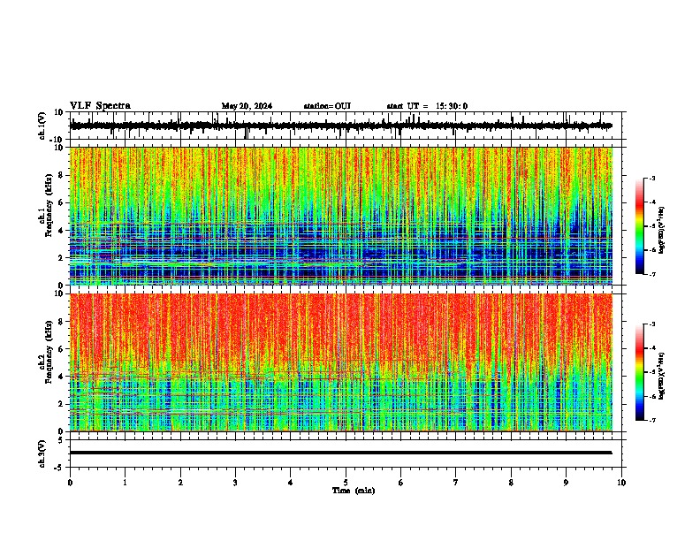Click the ch.3 flat voltage trace

click(x=341, y=453)
